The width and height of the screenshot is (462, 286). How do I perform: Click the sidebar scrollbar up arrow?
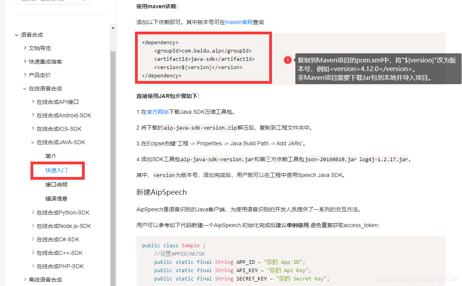pos(113,28)
